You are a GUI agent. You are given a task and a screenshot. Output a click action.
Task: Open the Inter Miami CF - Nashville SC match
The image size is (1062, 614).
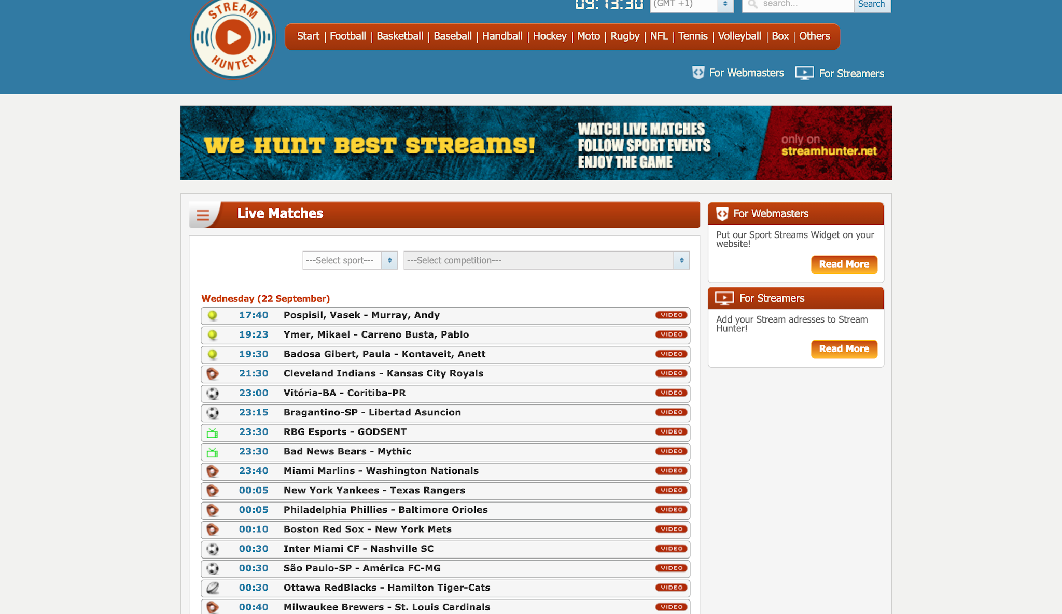(x=358, y=549)
